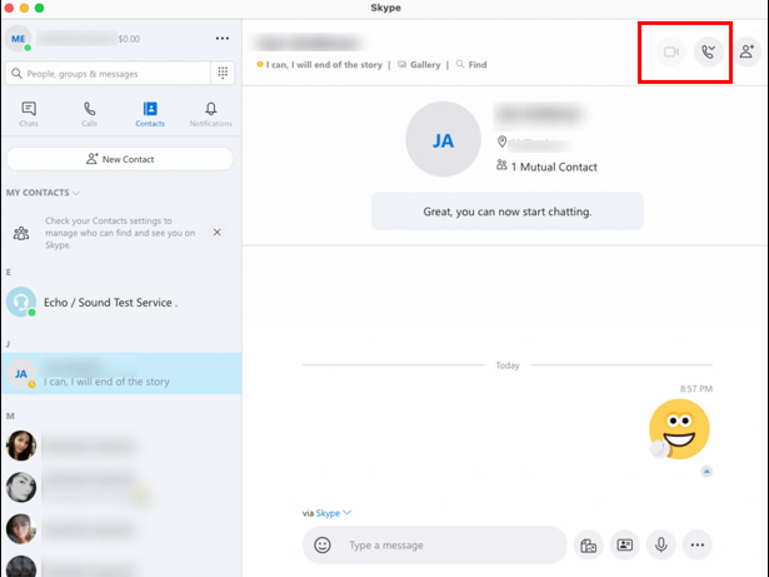Switch to the Chats tab
769x577 pixels.
coord(28,114)
